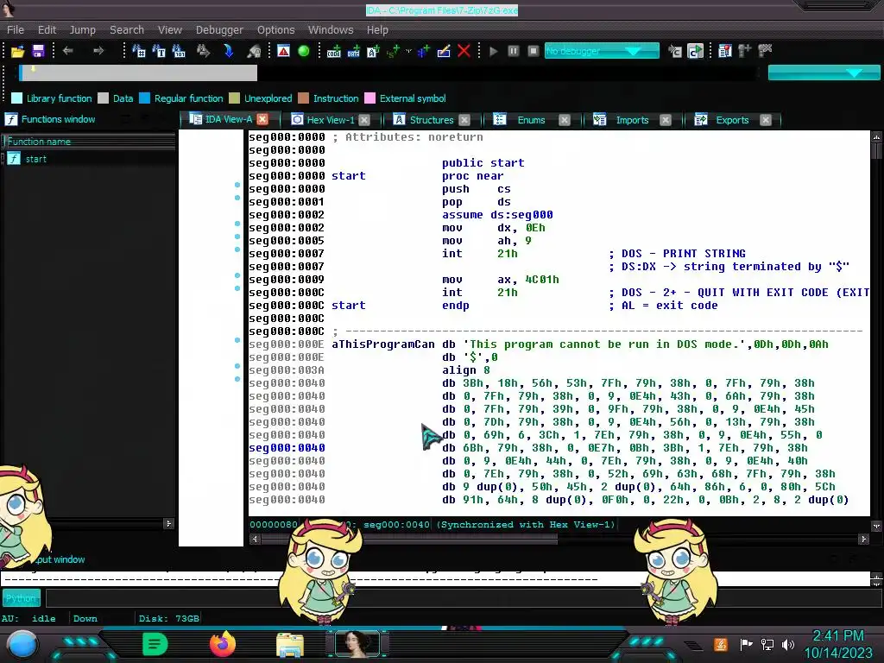The height and width of the screenshot is (663, 884).
Task: Jump back with the left arrow icon
Action: click(68, 51)
